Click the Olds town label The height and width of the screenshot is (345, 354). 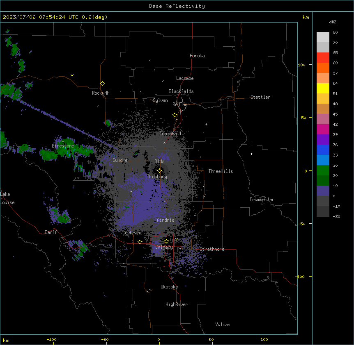(159, 161)
